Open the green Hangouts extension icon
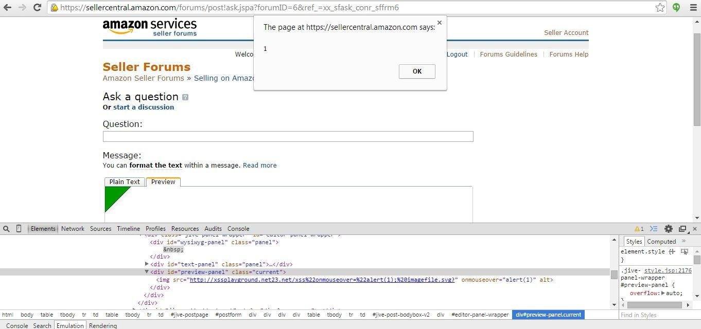Screen dimensions: 701x329 coord(676,7)
